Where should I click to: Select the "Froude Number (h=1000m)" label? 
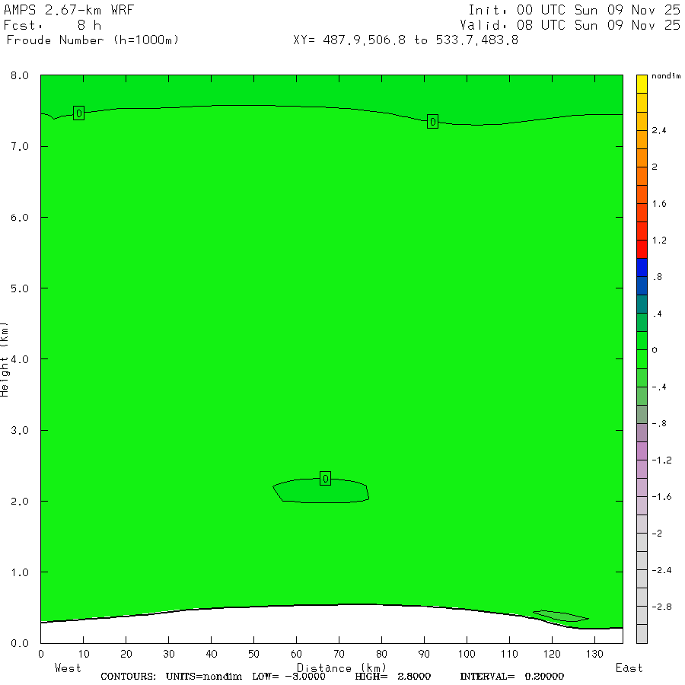[92, 40]
